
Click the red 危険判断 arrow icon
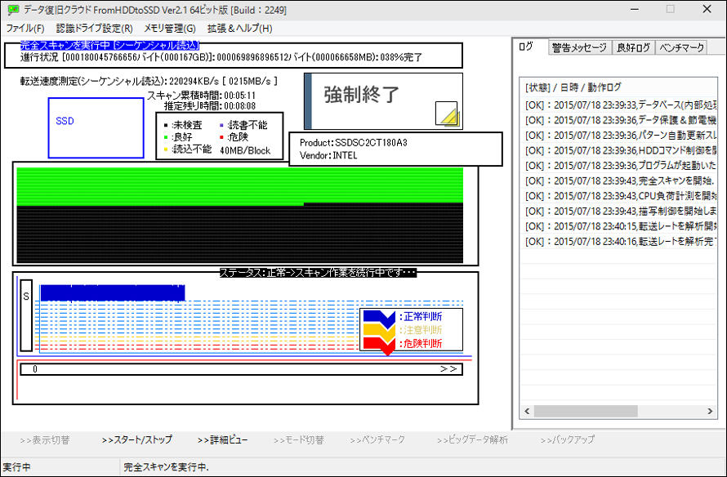(x=379, y=345)
